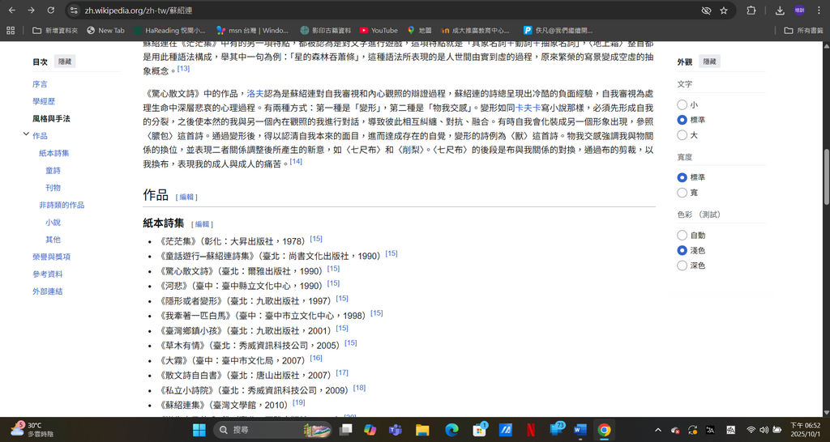
Task: Open the browser downloads icon
Action: (779, 11)
